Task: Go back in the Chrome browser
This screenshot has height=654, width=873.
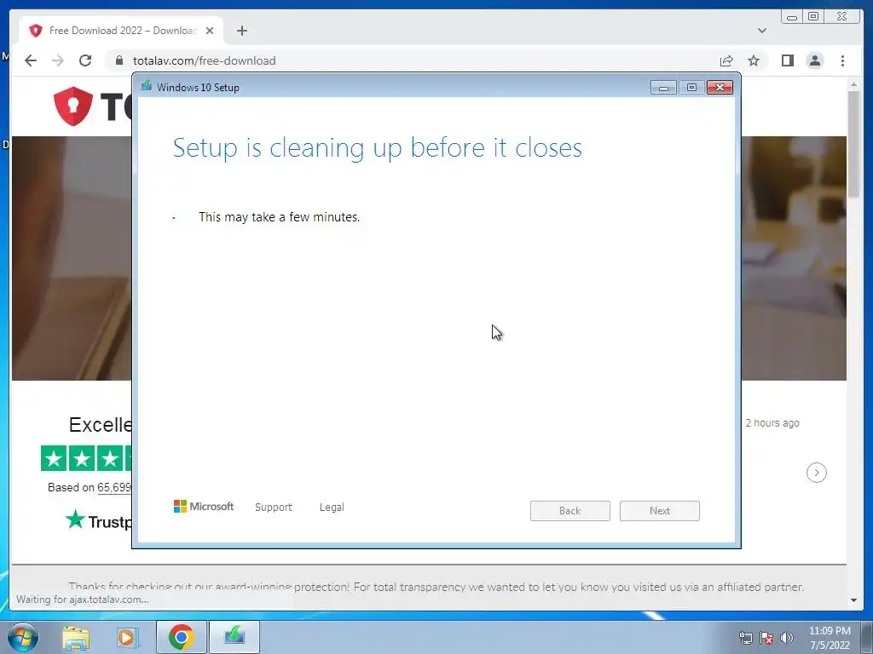Action: [x=31, y=60]
